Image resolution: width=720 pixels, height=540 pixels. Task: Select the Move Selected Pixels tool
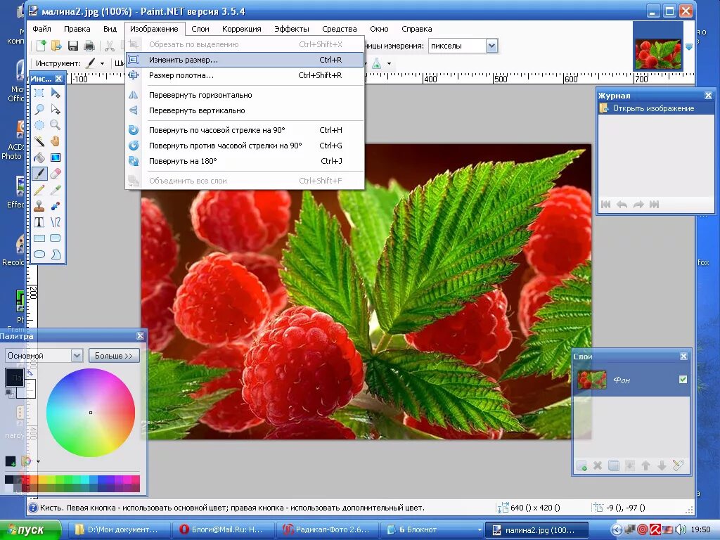click(x=56, y=94)
